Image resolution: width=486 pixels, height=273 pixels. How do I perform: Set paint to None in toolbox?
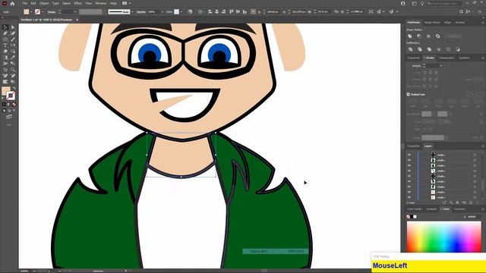pyautogui.click(x=14, y=105)
